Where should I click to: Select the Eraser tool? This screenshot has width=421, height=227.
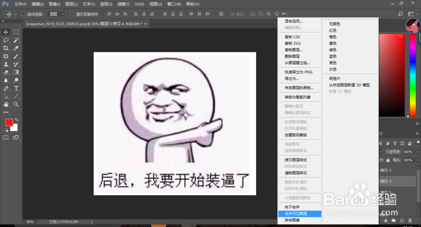click(5, 72)
